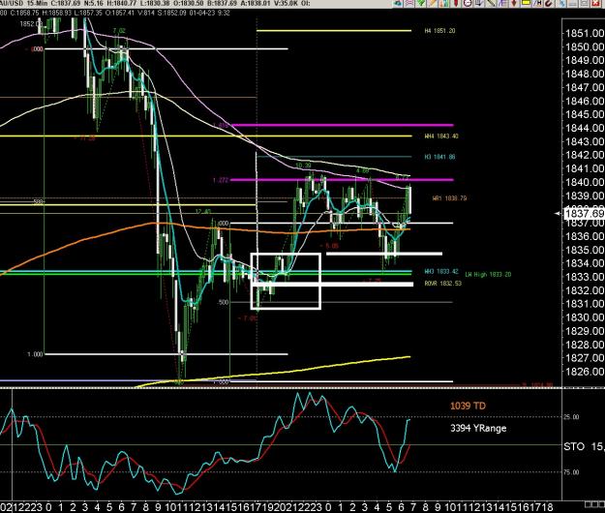Click the 1851.00 price axis label

point(585,34)
